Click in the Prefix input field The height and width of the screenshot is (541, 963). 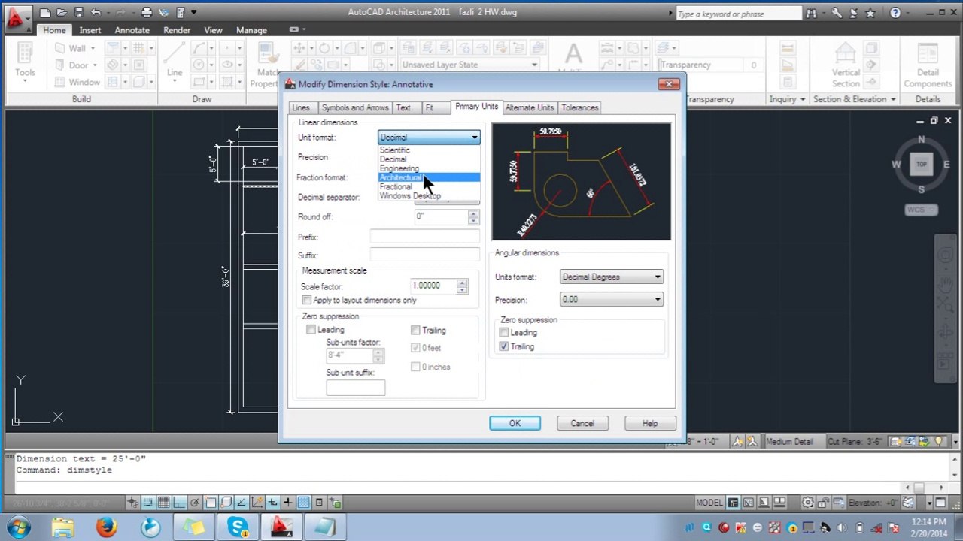(424, 237)
